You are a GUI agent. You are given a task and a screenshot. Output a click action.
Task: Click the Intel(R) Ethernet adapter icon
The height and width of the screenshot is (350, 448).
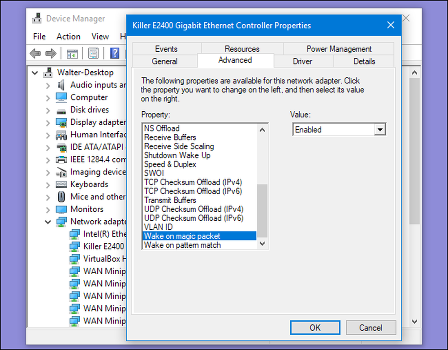point(74,234)
